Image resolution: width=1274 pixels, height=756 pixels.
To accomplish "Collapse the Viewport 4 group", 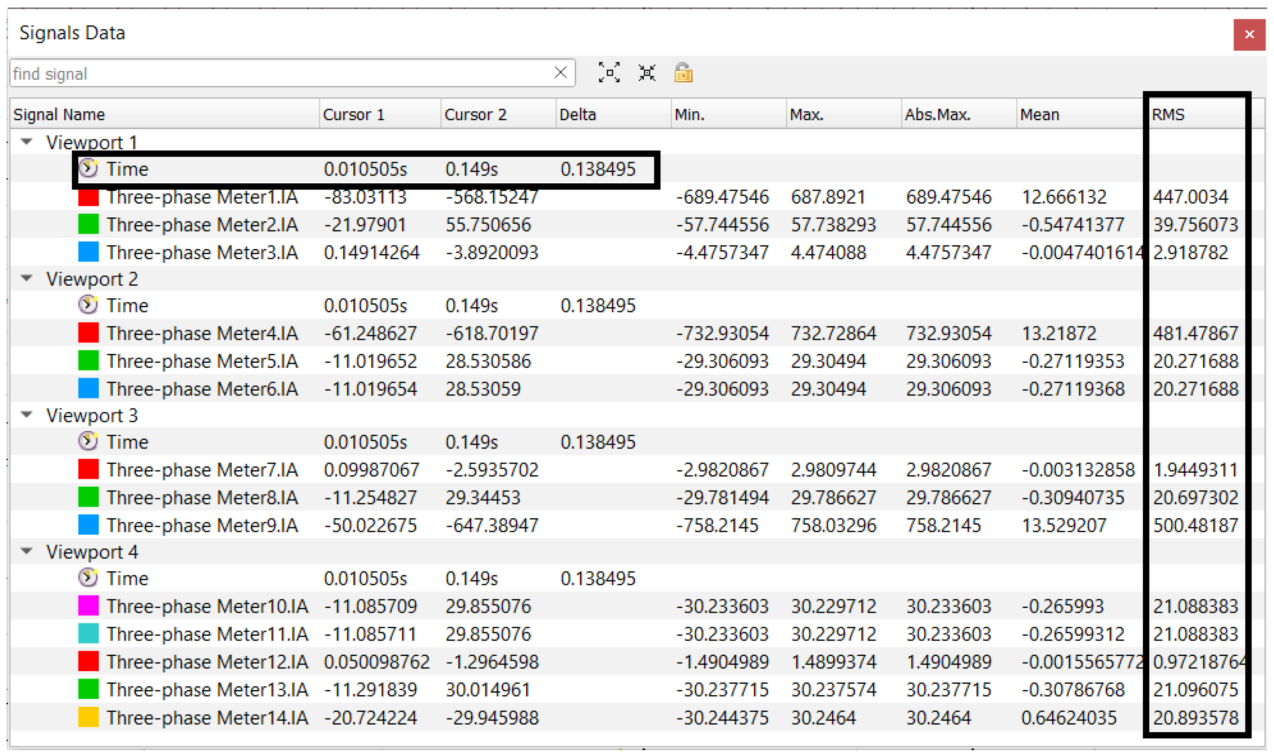I will pos(27,551).
